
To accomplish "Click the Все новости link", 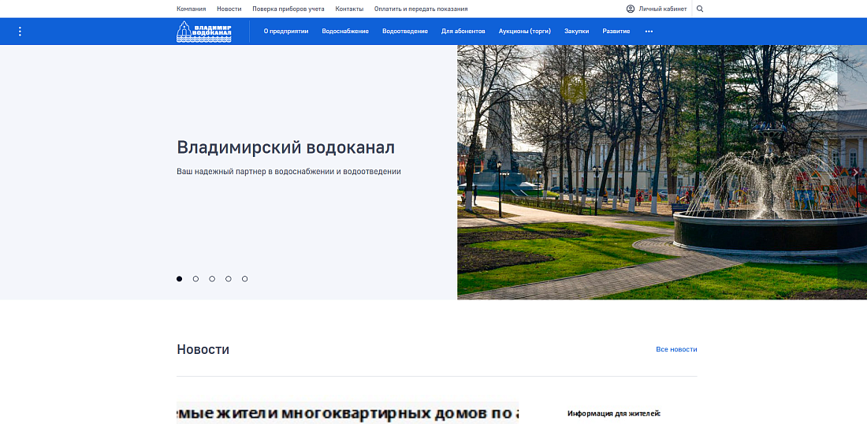I will 677,349.
